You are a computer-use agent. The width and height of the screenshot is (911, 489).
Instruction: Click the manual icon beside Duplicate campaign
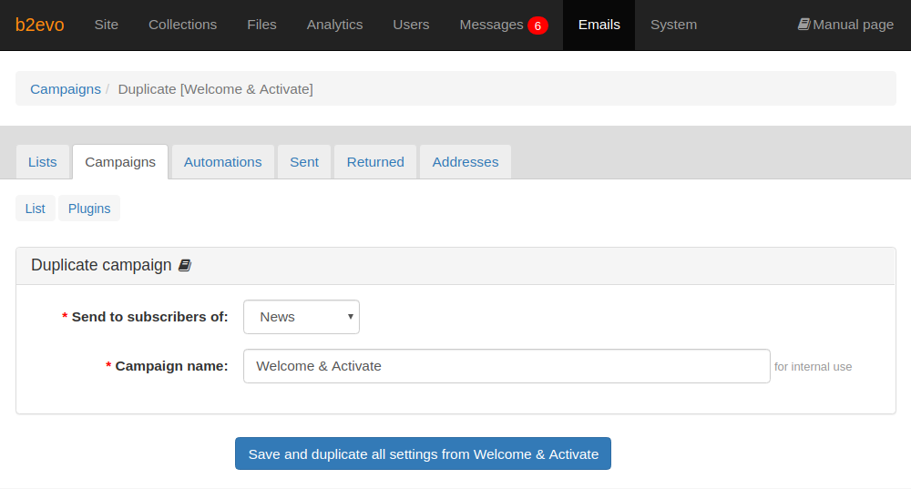pos(185,265)
